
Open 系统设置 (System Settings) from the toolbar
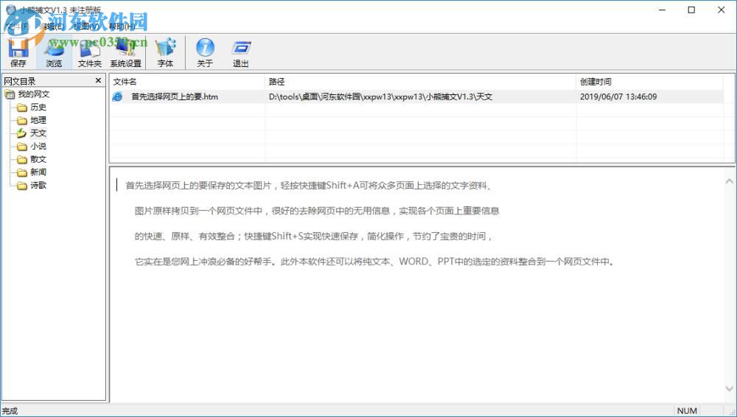(125, 52)
